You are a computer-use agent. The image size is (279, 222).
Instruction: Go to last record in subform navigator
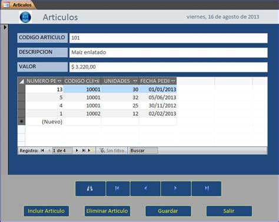(x=84, y=151)
